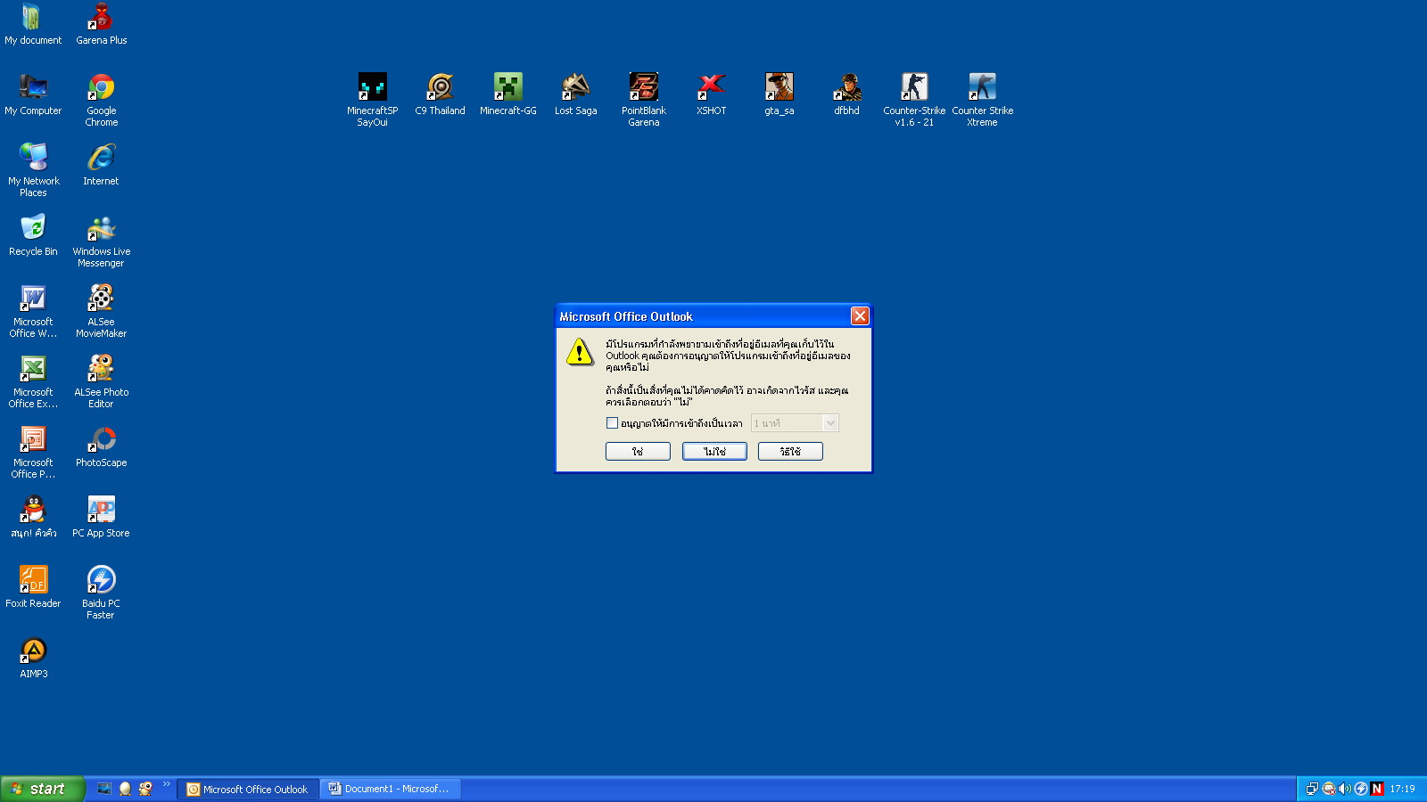Select the My Network Places icon
This screenshot has width=1427, height=802.
[33, 169]
